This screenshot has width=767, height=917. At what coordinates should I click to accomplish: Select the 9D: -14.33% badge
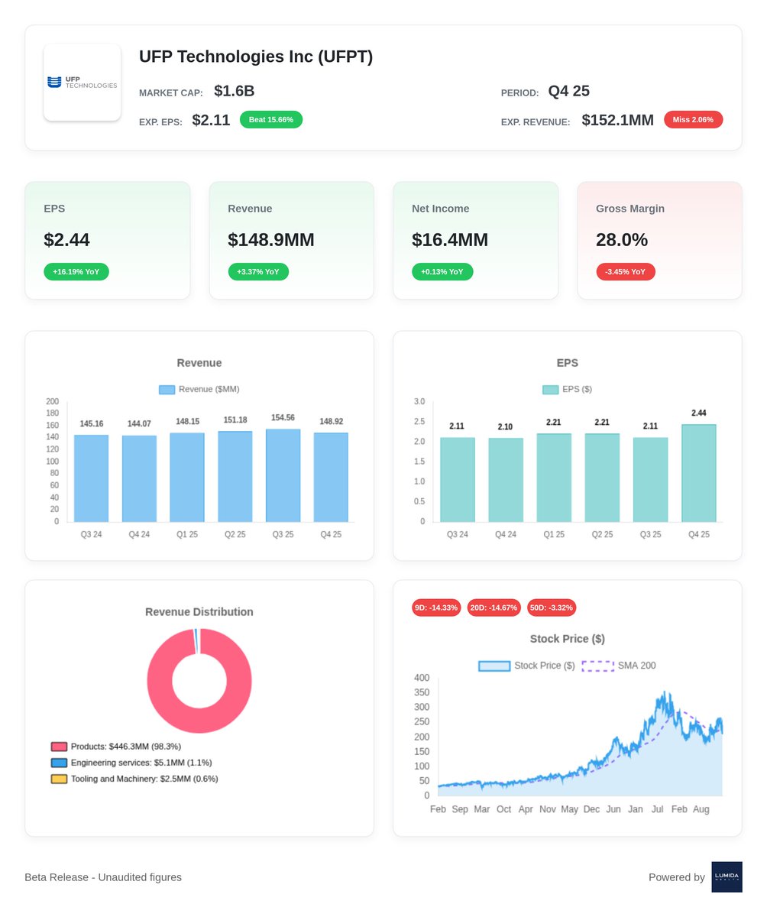(436, 608)
